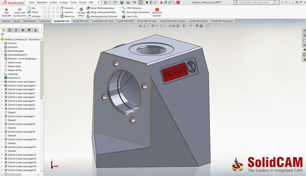This screenshot has height=176, width=306.
Task: Switch to the Features tab
Action: (6, 21)
